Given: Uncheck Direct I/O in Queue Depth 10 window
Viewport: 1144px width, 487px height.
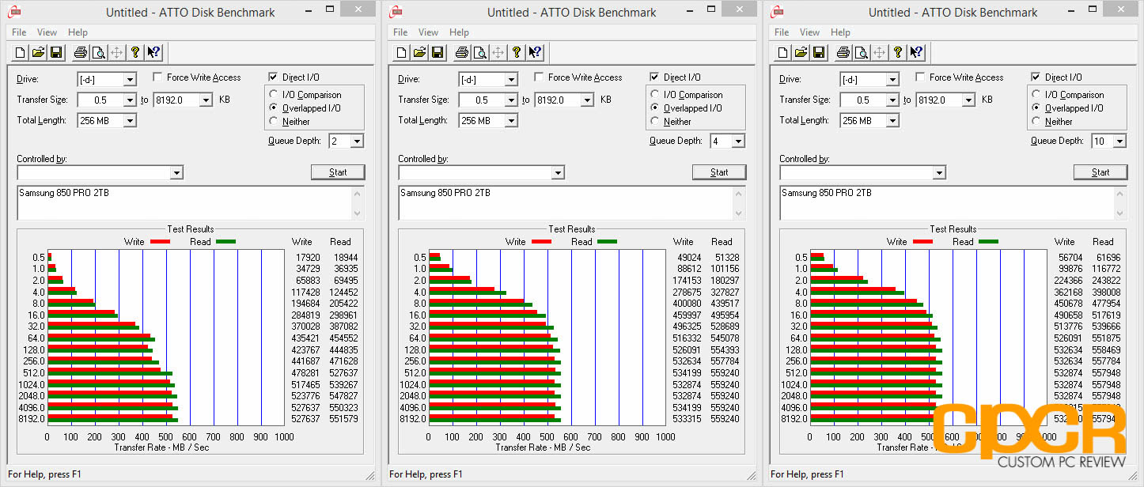Looking at the screenshot, I should coord(1036,77).
